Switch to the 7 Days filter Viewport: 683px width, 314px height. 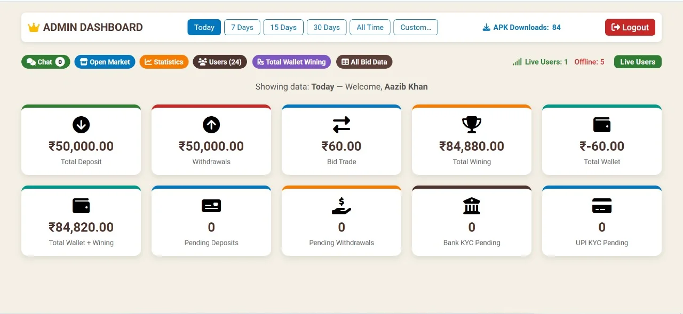coord(242,27)
